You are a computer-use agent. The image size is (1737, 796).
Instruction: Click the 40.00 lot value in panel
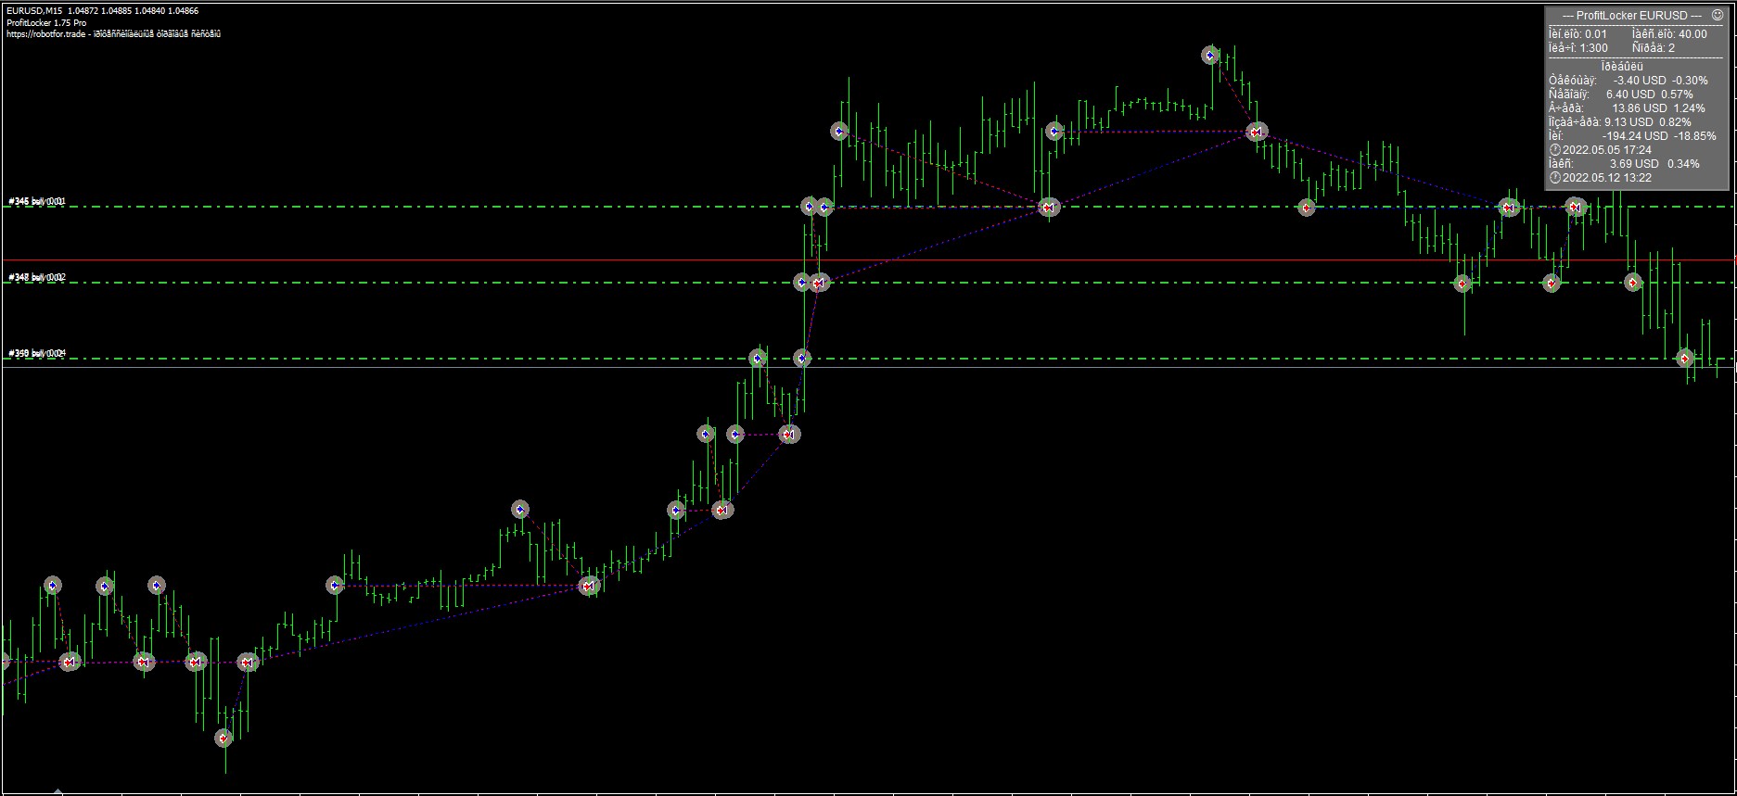[x=1692, y=34]
